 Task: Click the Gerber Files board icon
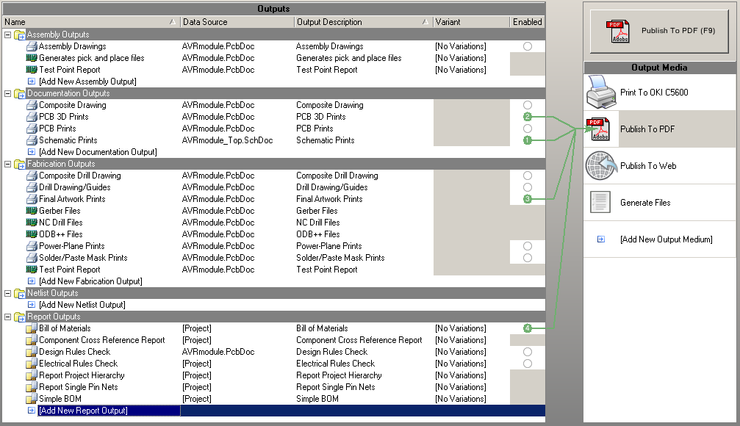(32, 211)
